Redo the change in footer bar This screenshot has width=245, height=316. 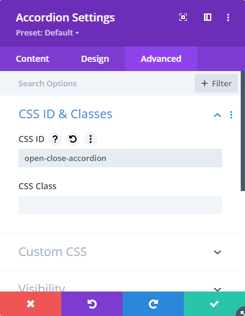(153, 304)
